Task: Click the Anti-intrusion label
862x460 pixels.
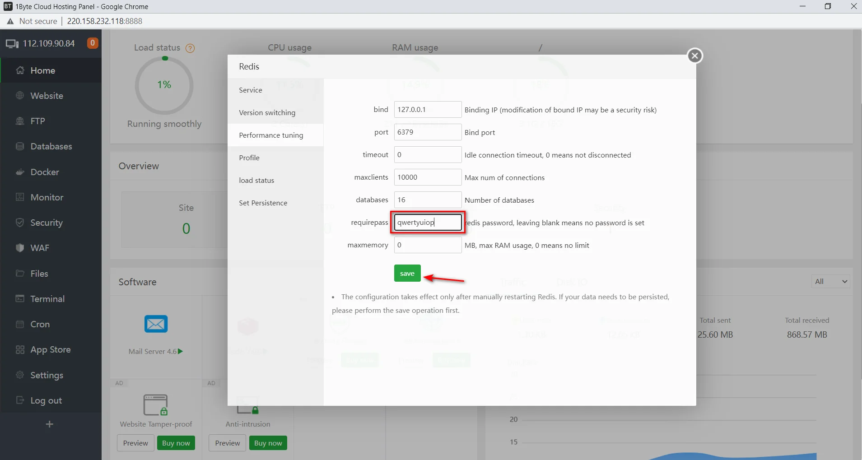Action: click(x=248, y=424)
